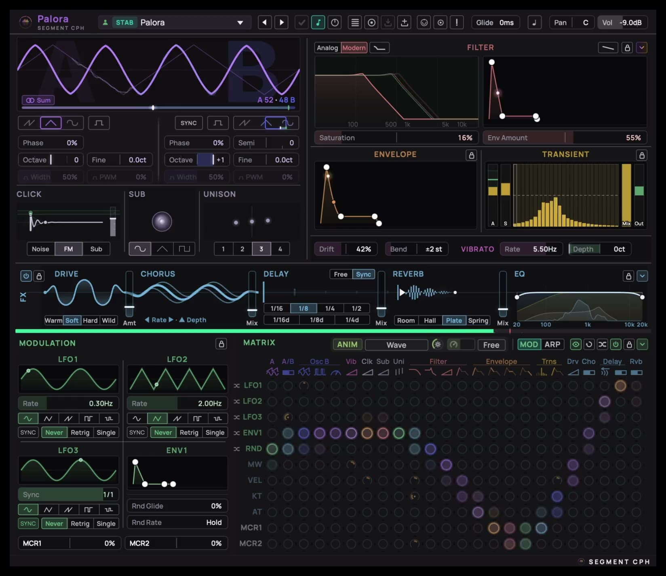Screen dimensions: 666x576
Task: Click the clock icon in top toolbar
Action: click(335, 23)
